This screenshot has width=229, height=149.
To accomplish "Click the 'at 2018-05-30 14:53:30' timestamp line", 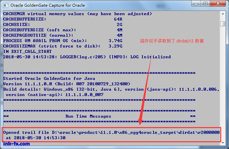I will click(36, 138).
